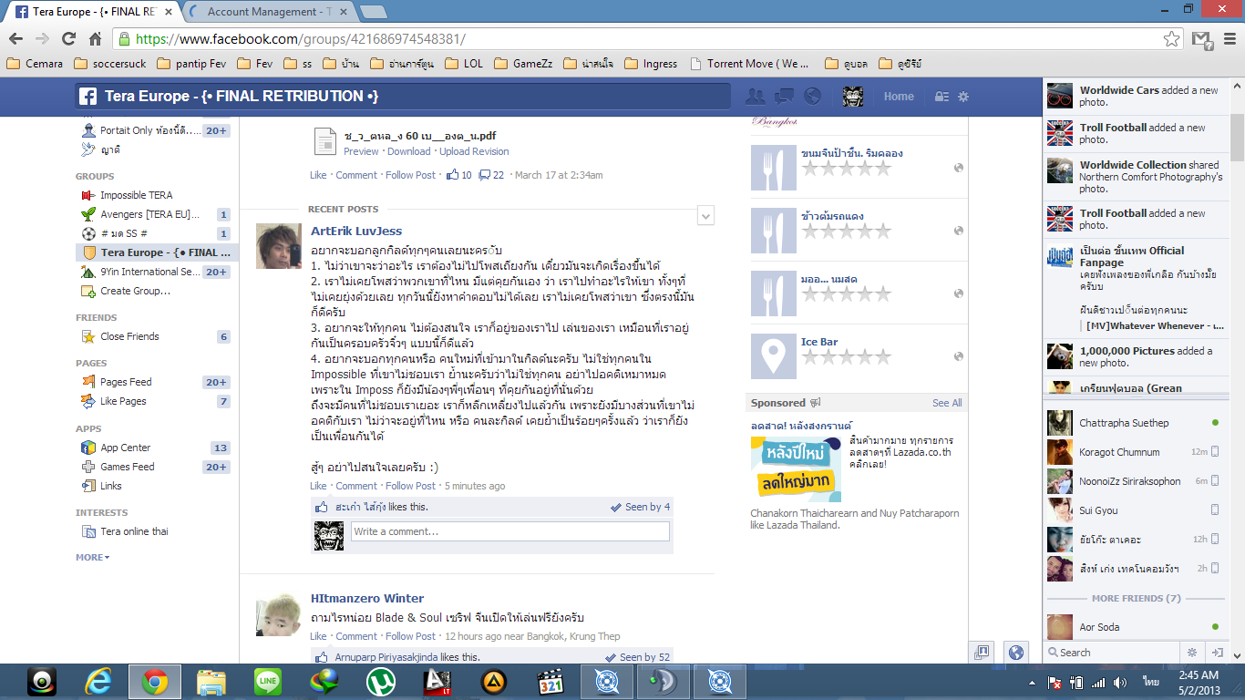Hide the chat sidebar with the arrow icon
1245x700 pixels.
point(1217,653)
